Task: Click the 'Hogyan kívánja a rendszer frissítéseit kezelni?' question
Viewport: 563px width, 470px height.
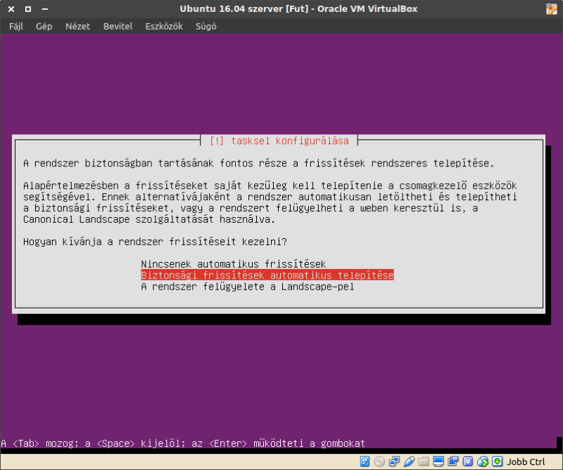Action: [x=155, y=242]
